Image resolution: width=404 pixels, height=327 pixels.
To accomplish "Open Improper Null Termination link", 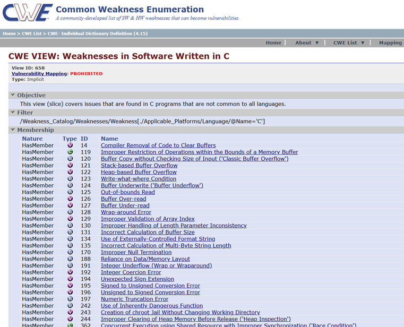I will coord(136,252).
